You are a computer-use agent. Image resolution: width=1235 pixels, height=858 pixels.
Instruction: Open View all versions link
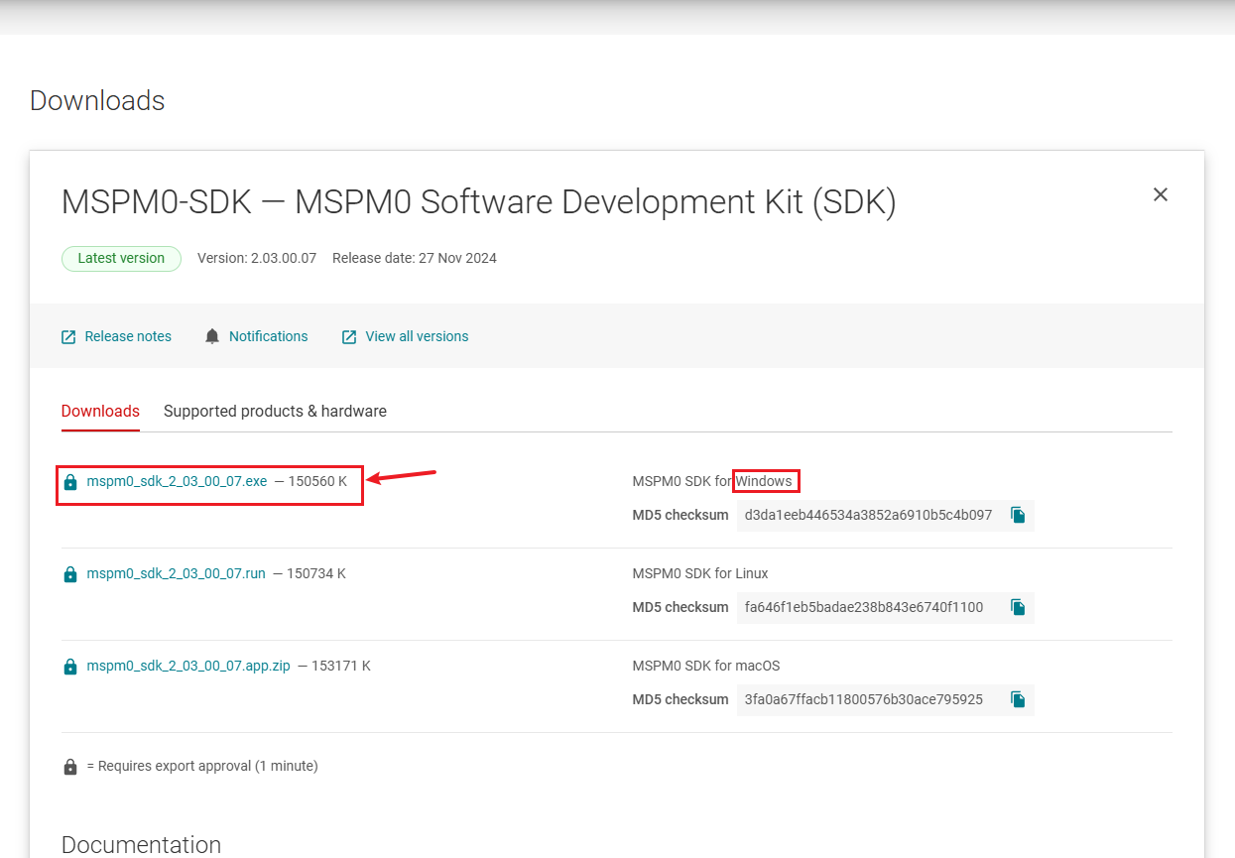pyautogui.click(x=417, y=336)
